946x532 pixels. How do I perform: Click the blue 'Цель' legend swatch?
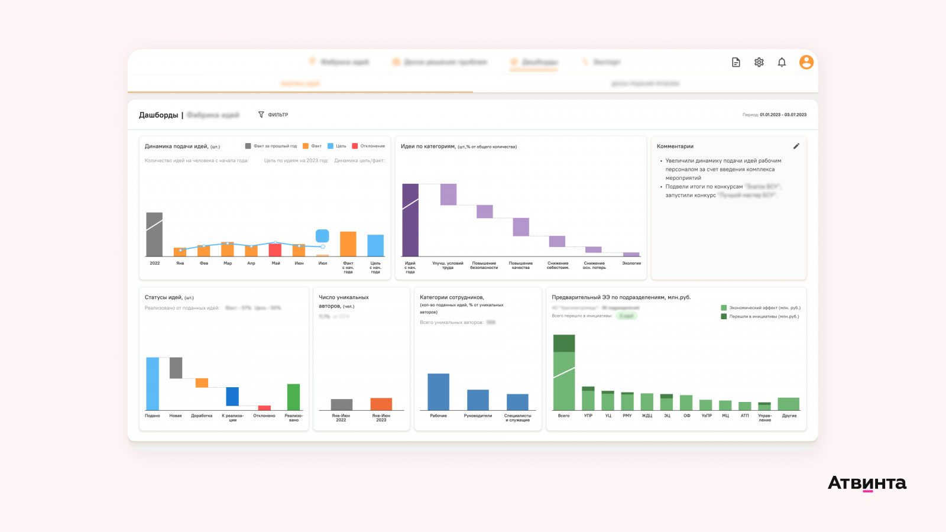pos(331,146)
